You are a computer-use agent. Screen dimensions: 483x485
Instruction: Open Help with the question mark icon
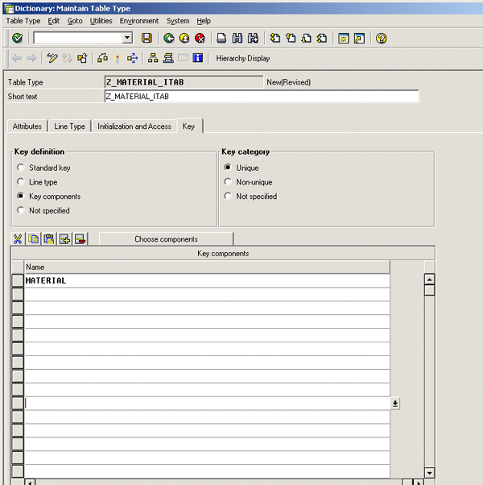pyautogui.click(x=382, y=38)
